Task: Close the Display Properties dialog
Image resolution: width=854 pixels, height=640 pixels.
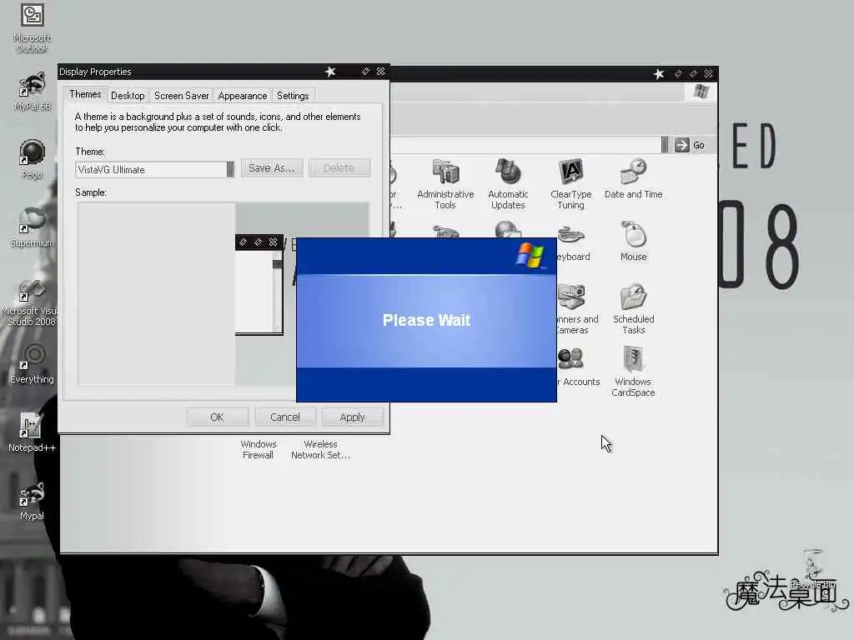Action: coord(380,72)
